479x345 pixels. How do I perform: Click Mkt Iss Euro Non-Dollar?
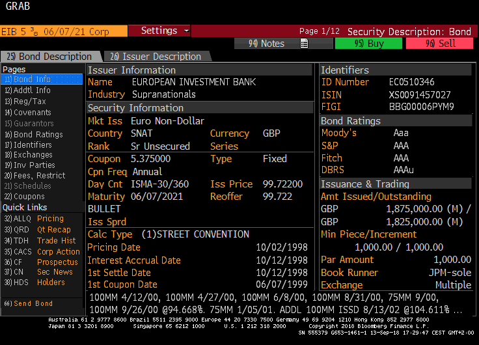[x=167, y=121]
